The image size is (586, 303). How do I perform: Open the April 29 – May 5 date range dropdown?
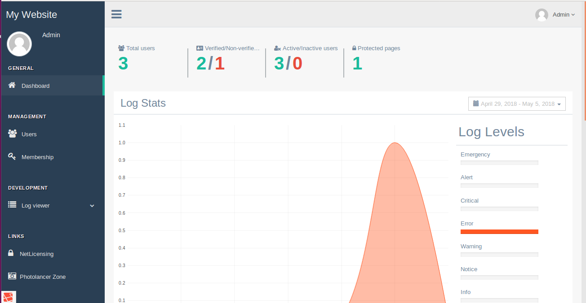click(x=517, y=104)
